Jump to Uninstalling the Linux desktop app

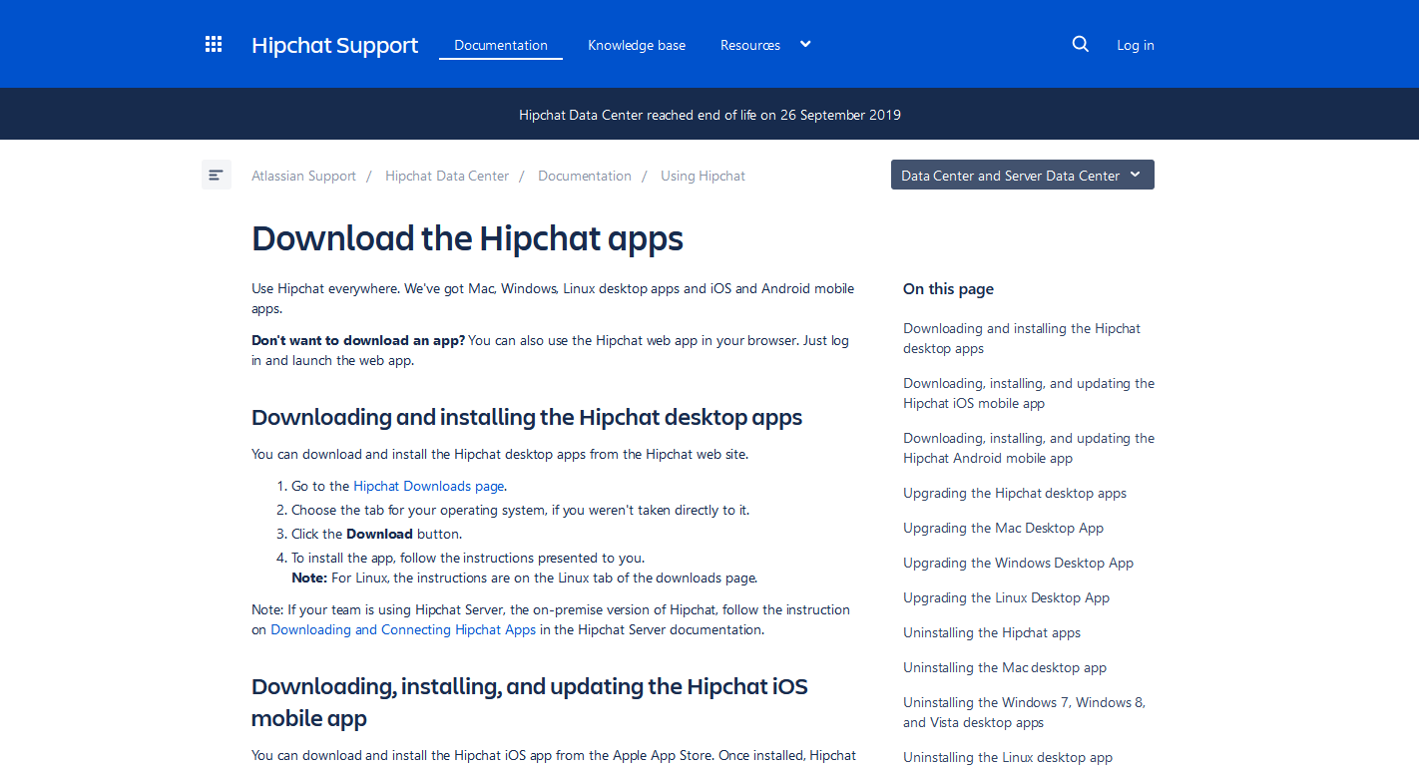(x=1008, y=757)
